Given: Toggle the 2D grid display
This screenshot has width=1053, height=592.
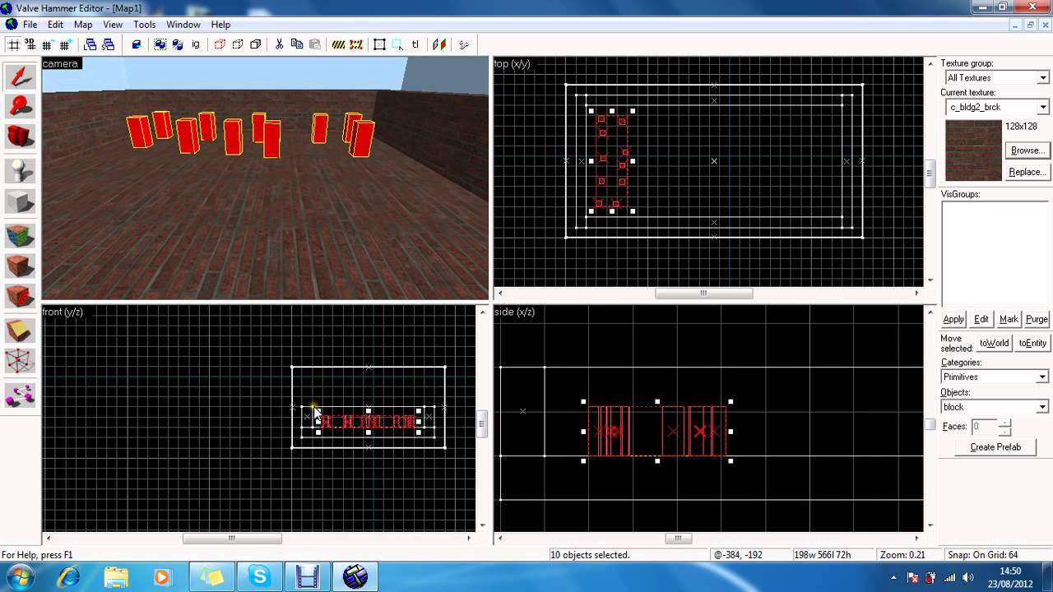Looking at the screenshot, I should pyautogui.click(x=14, y=44).
